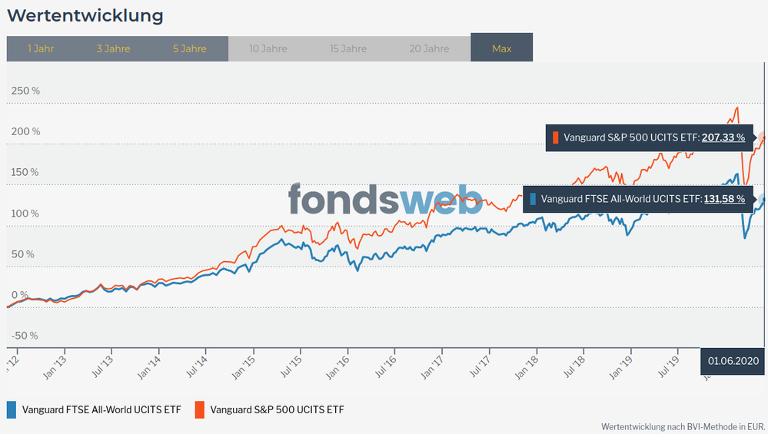Switch to the 3 Jahre tab

[x=114, y=48]
